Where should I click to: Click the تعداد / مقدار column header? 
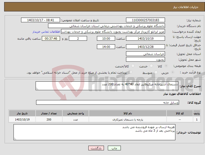(49, 113)
